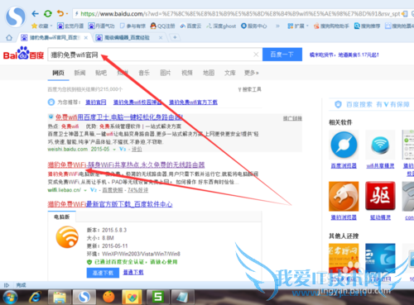Viewport: 414px width, 305px height.
Task: Open the 服务中心 bookmark
Action: tap(254, 26)
